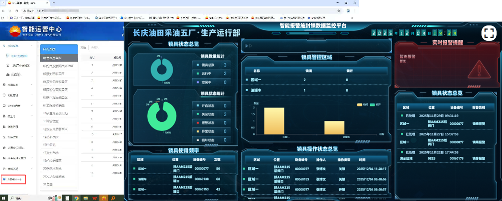Select the list entry starting with 20
The height and width of the screenshot is (201, 502).
coord(59,168)
